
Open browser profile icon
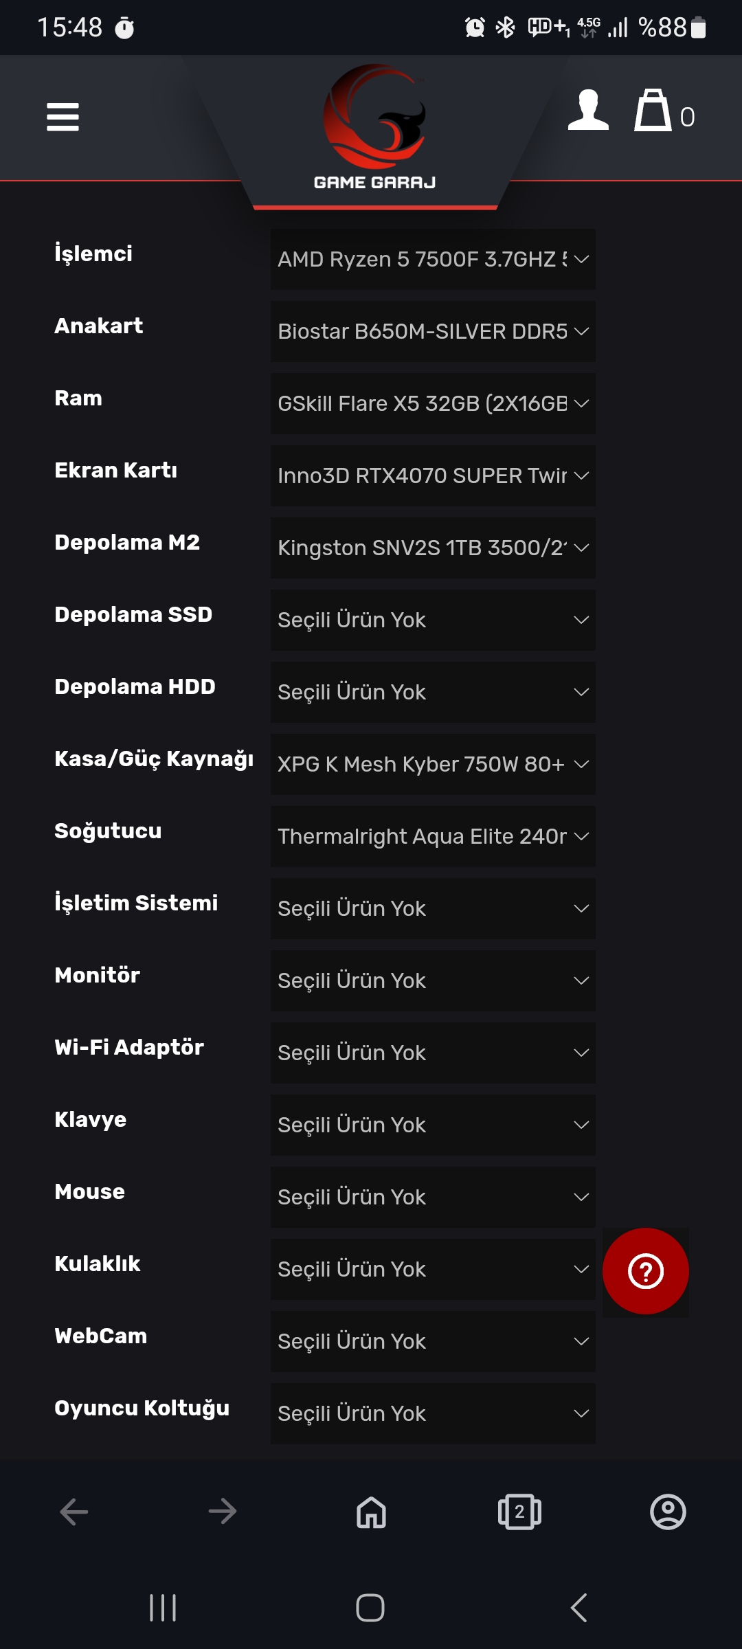pyautogui.click(x=668, y=1512)
